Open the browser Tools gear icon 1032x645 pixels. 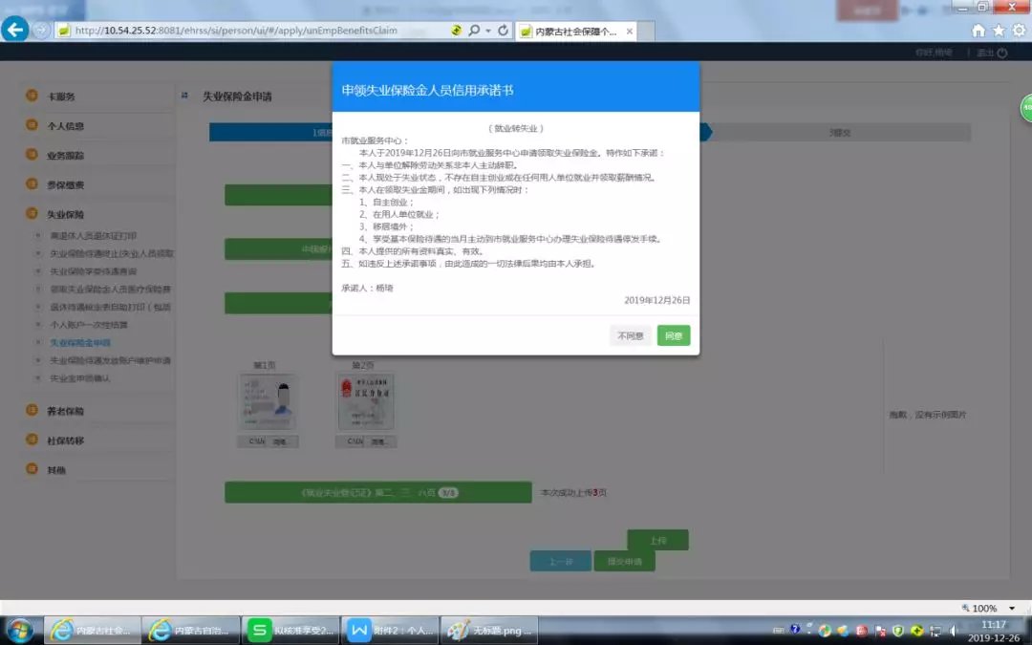coord(1019,31)
